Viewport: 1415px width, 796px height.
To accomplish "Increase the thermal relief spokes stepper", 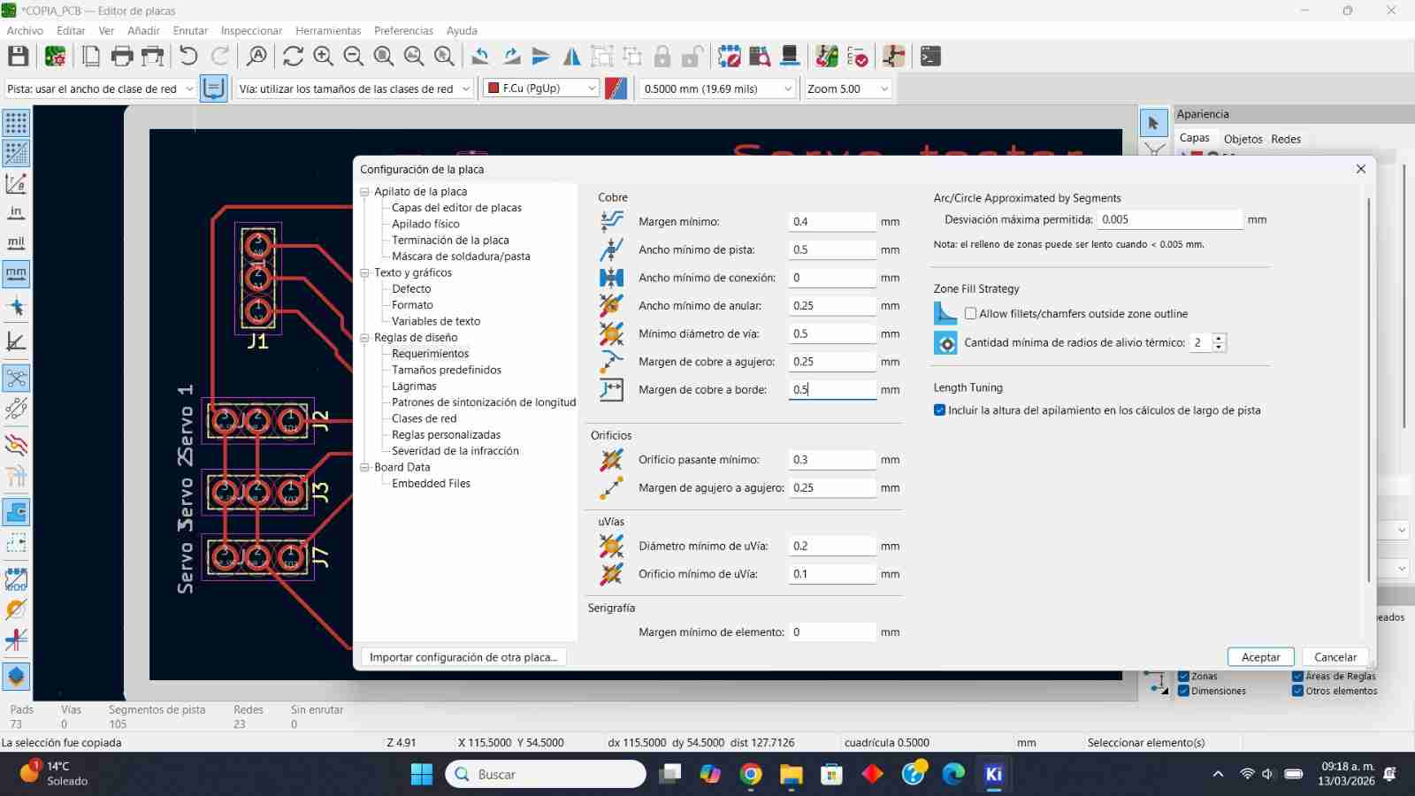I will pyautogui.click(x=1219, y=338).
